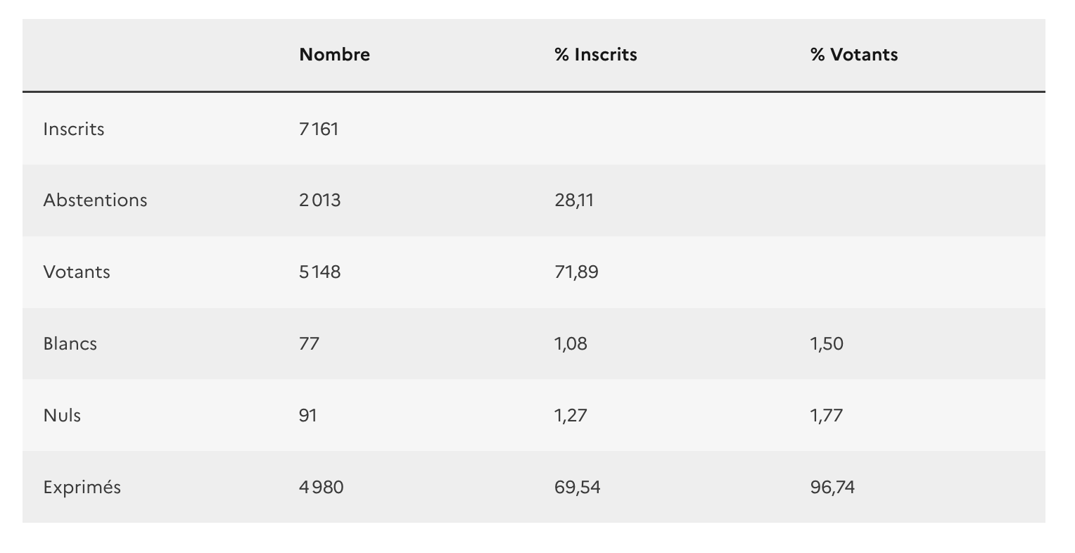The width and height of the screenshot is (1075, 553).
Task: Select the Blancs row label
Action: (70, 344)
